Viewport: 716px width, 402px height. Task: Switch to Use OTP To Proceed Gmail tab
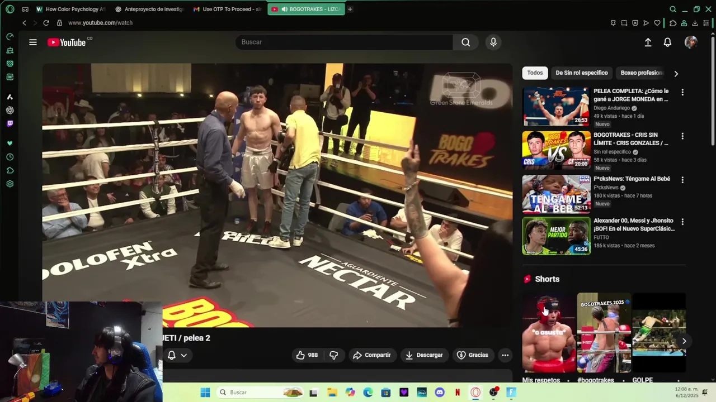click(x=228, y=9)
